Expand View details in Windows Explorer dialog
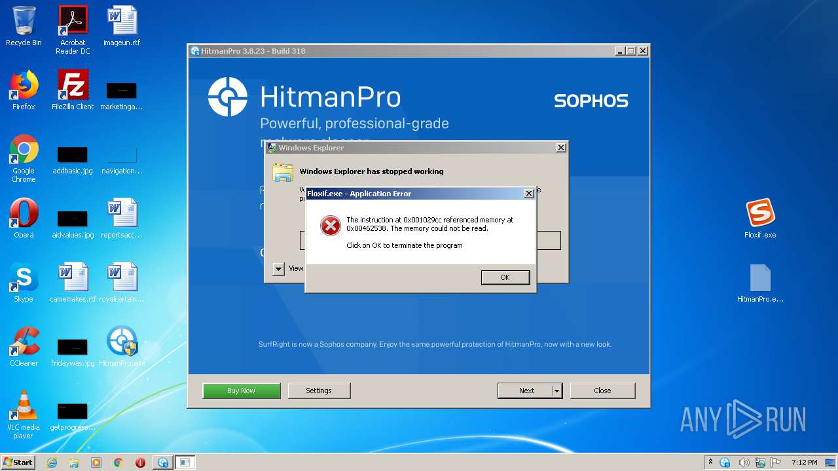 coord(279,268)
